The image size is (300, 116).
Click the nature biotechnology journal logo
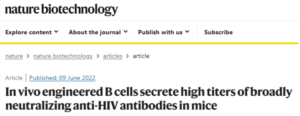tap(61, 10)
